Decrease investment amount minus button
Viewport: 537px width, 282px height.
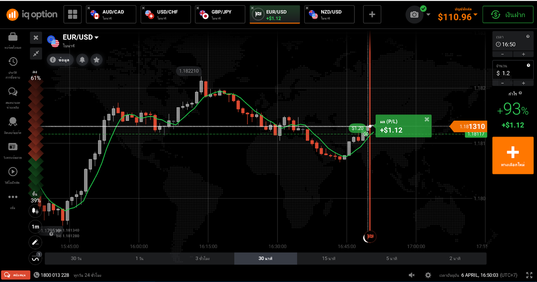[502, 83]
